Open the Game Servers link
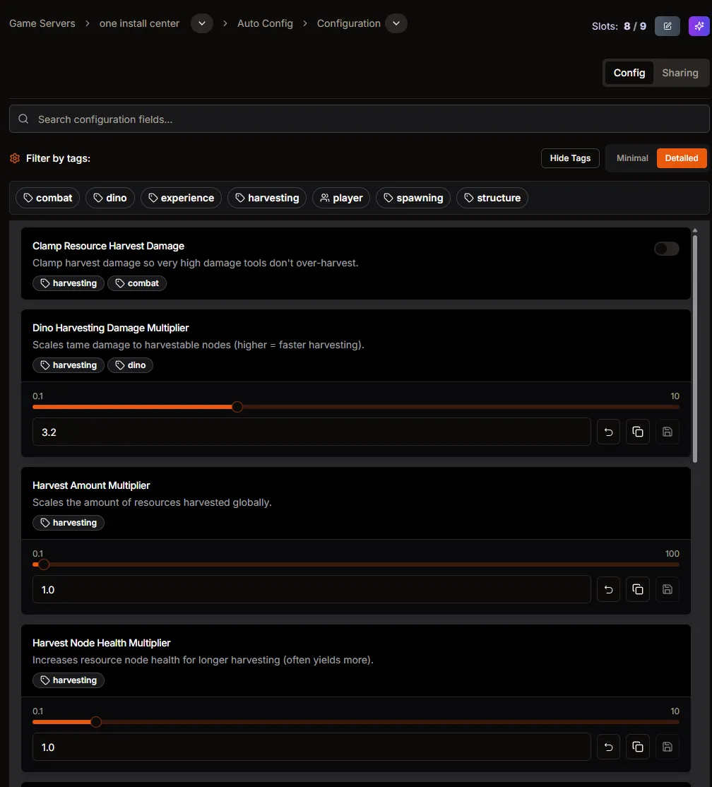Screen dimensions: 712x787 click(x=42, y=23)
